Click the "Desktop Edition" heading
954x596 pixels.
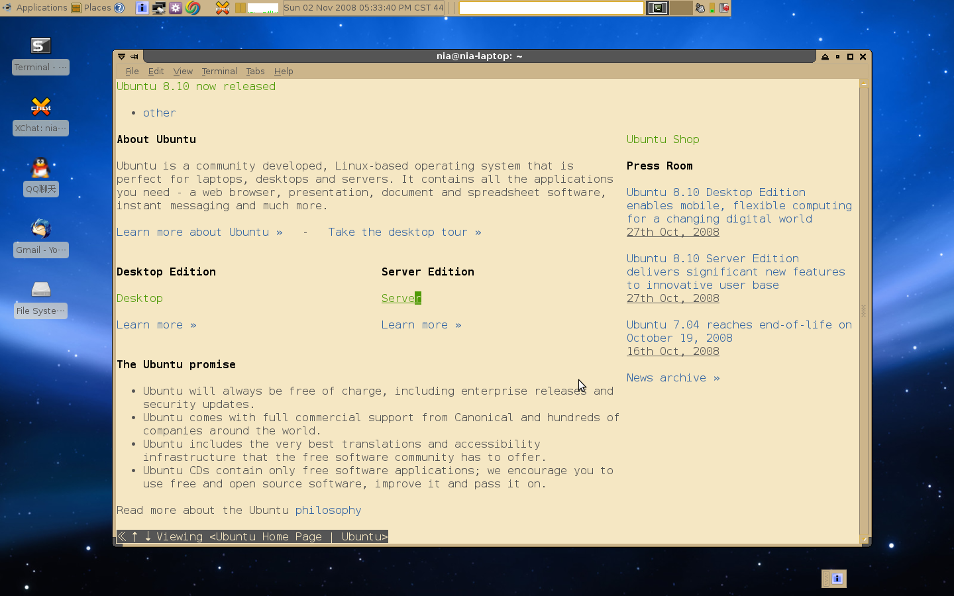(166, 272)
